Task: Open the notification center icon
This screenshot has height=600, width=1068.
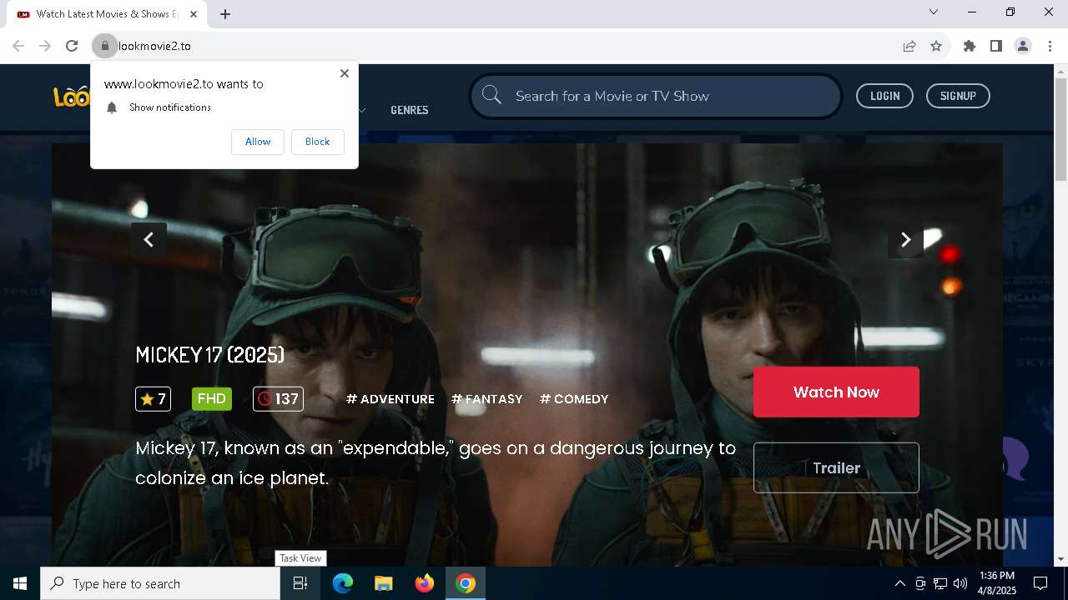Action: 1040,583
